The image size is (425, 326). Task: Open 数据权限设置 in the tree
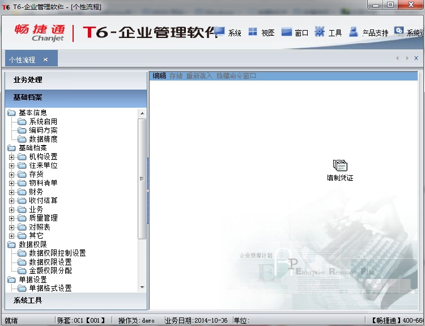coord(50,263)
